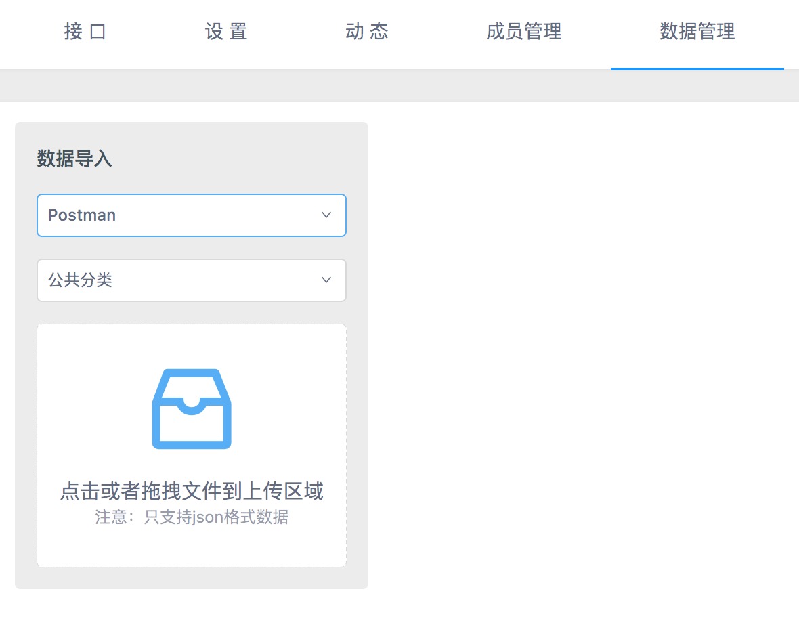Expand the 公共分类 category dropdown

click(191, 280)
